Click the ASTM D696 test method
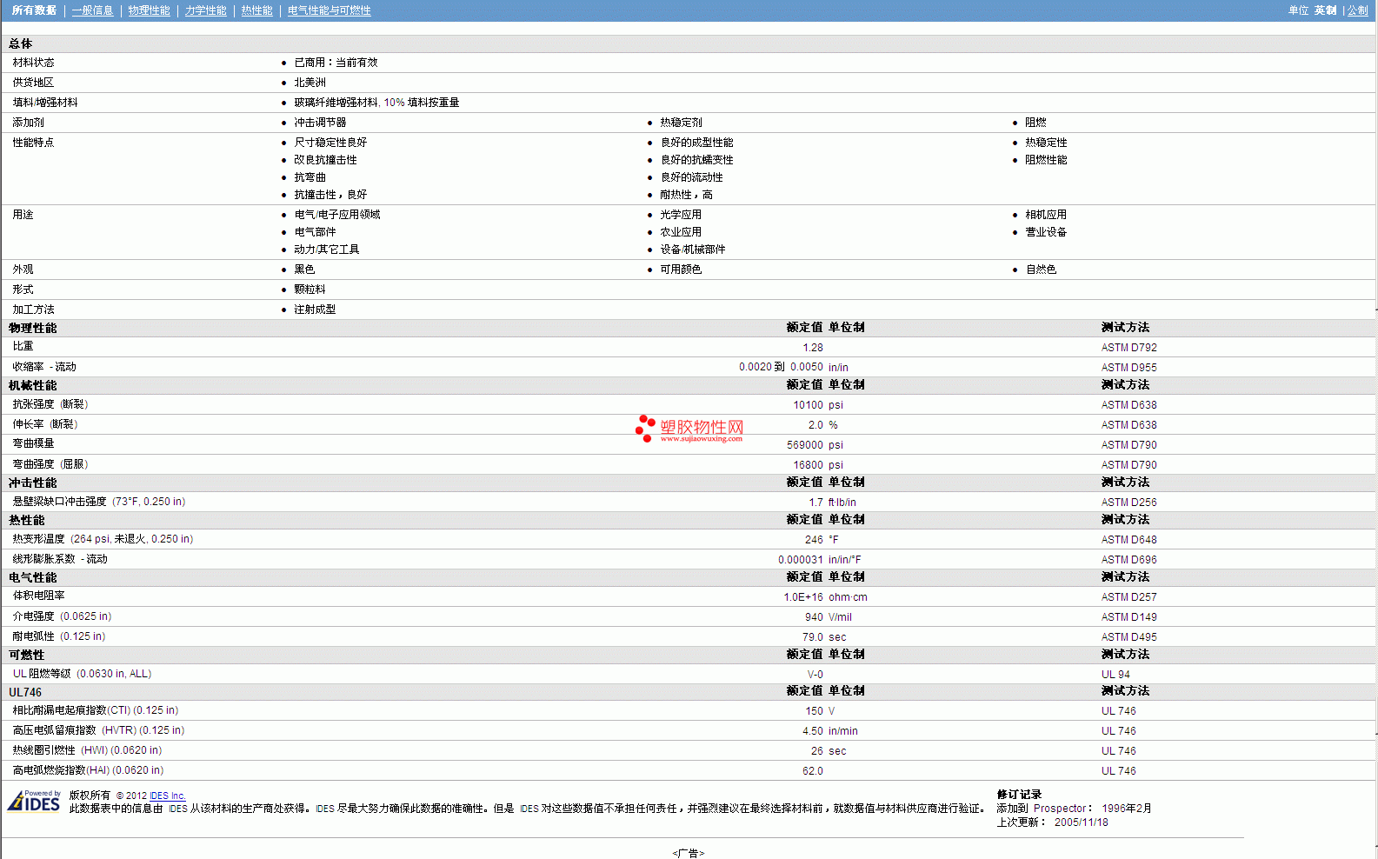The height and width of the screenshot is (859, 1378). [1128, 560]
